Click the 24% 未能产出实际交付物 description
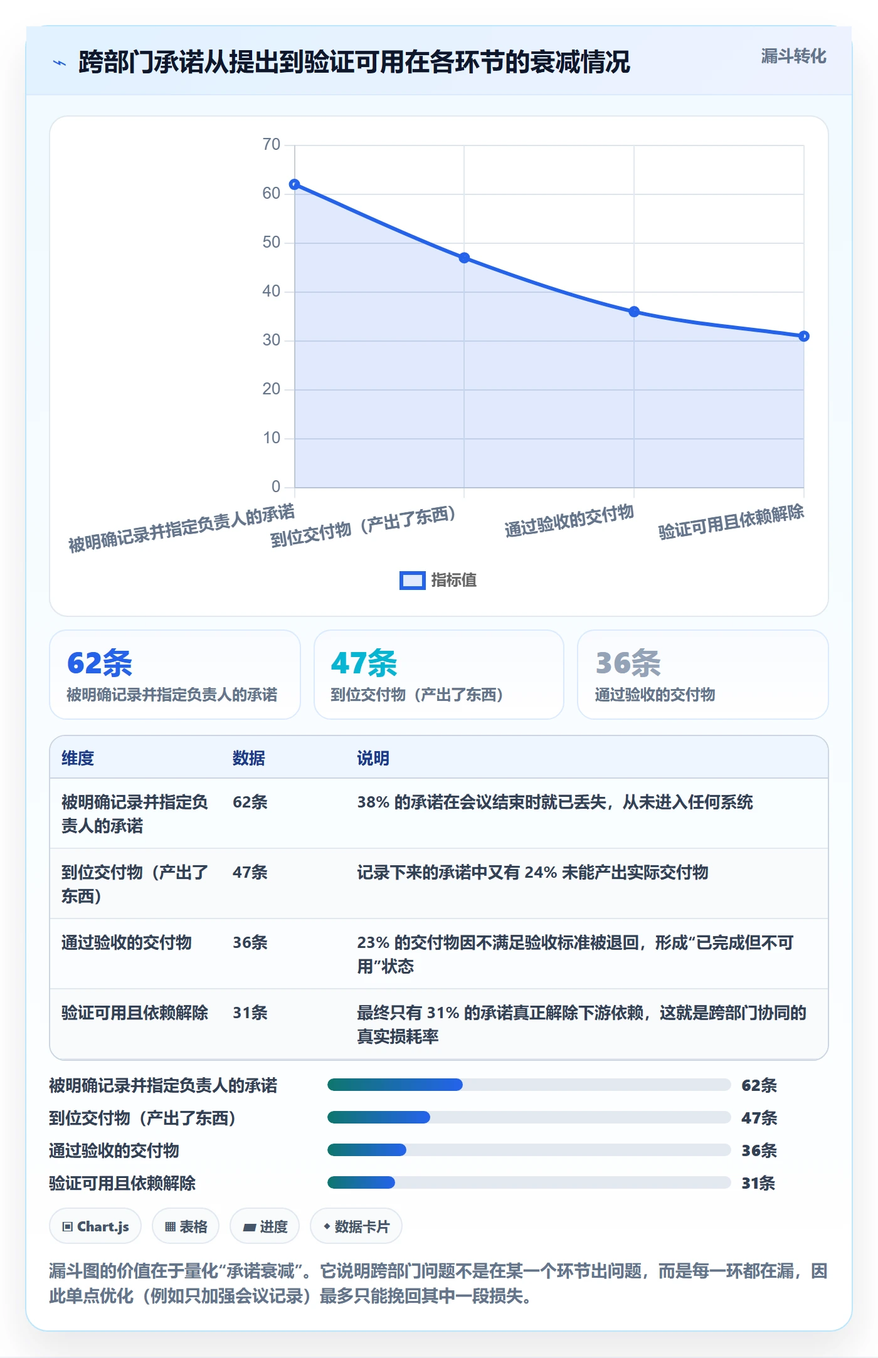The image size is (878, 1358). point(532,872)
